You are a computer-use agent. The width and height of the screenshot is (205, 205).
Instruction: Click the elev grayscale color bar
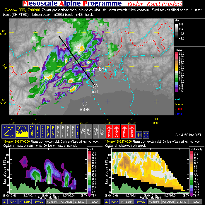click(x=176, y=31)
